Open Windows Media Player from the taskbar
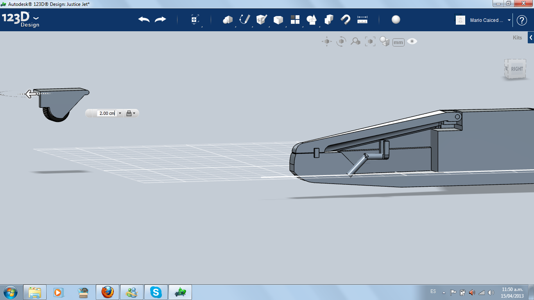534x300 pixels. pos(58,292)
